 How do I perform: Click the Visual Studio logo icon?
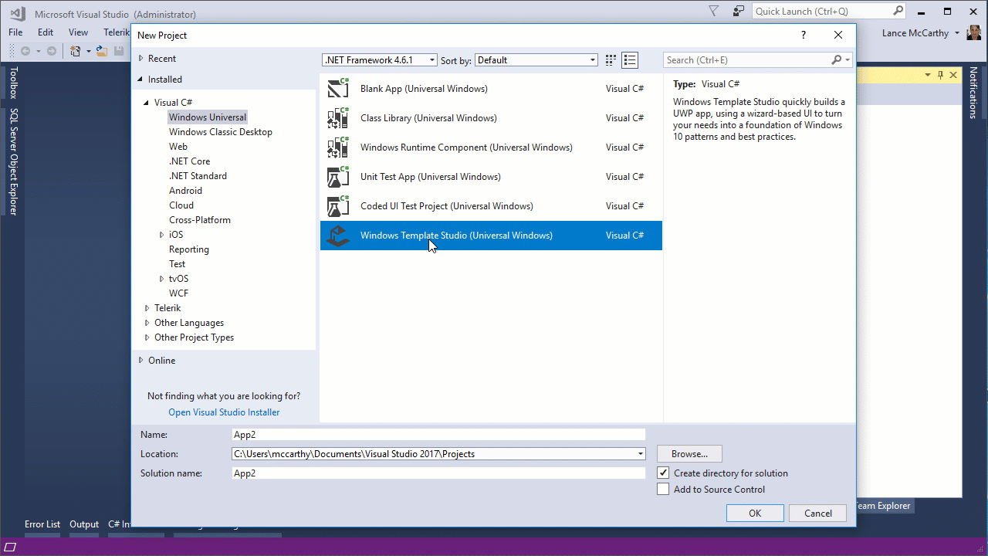pos(18,14)
